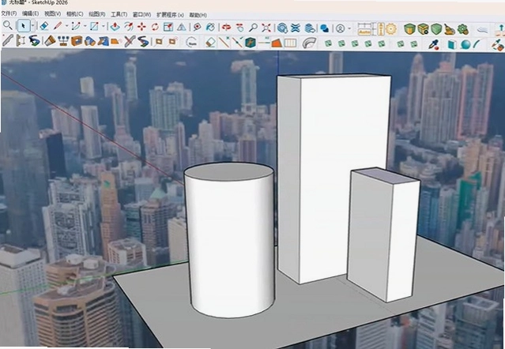Open the 相机(C) menu
This screenshot has width=505, height=349.
tap(75, 14)
